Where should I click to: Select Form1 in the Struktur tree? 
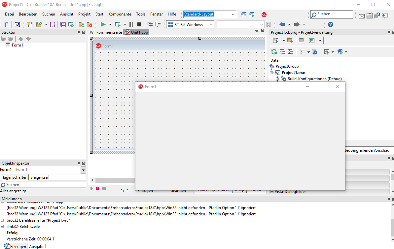(17, 45)
